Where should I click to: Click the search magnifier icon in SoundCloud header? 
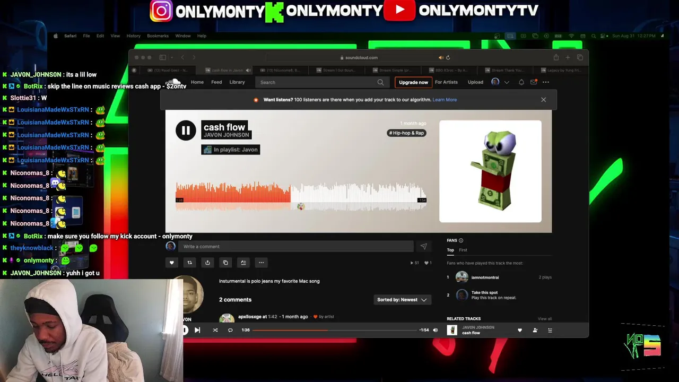[x=380, y=82]
